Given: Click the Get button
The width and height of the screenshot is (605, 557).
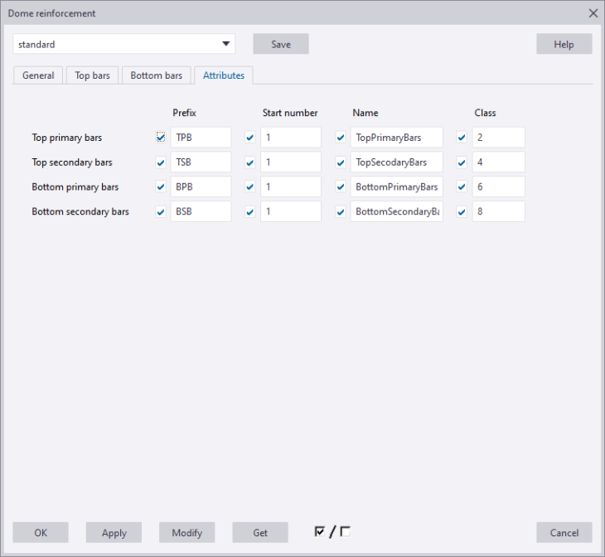Looking at the screenshot, I should pos(259,533).
